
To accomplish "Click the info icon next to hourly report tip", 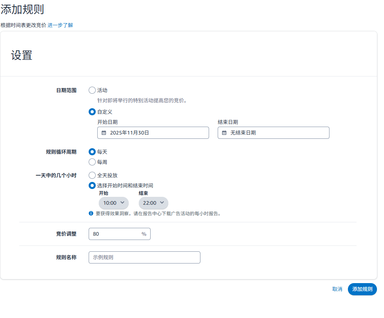I will [x=92, y=214].
